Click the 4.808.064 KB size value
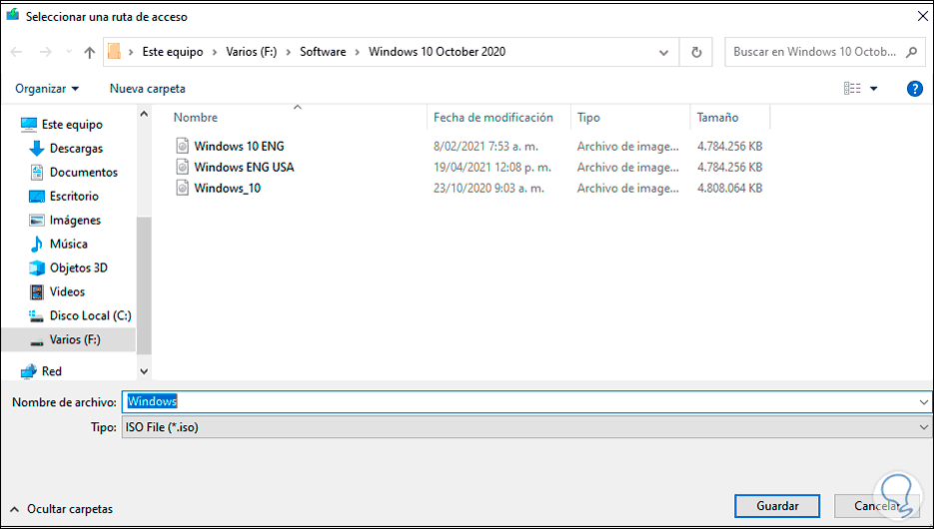This screenshot has height=529, width=934. (x=729, y=188)
